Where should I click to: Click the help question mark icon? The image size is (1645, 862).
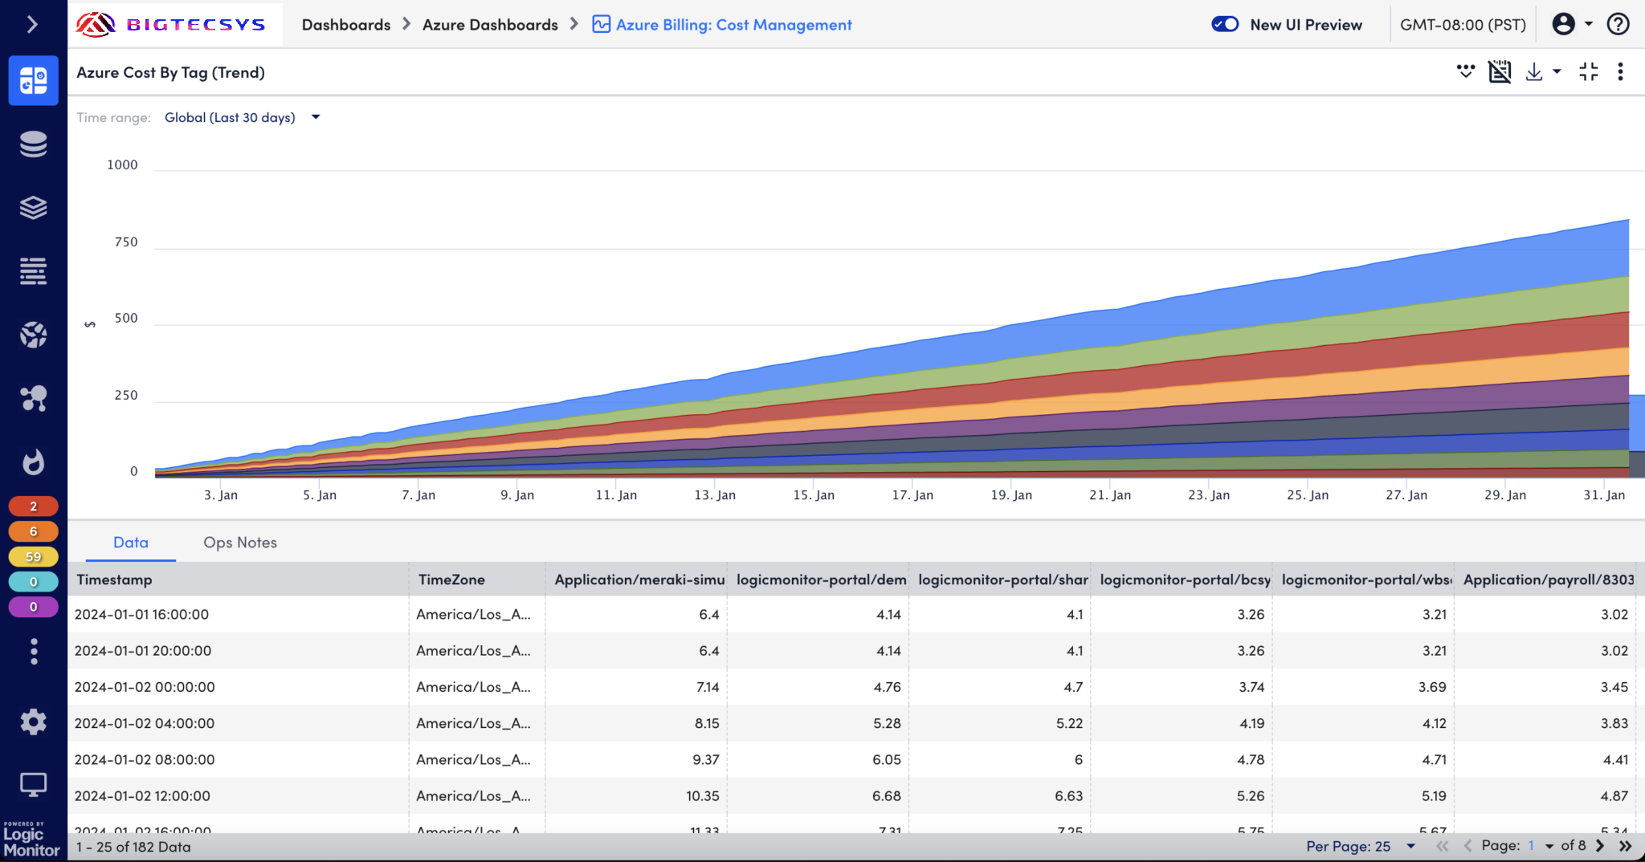click(1618, 24)
